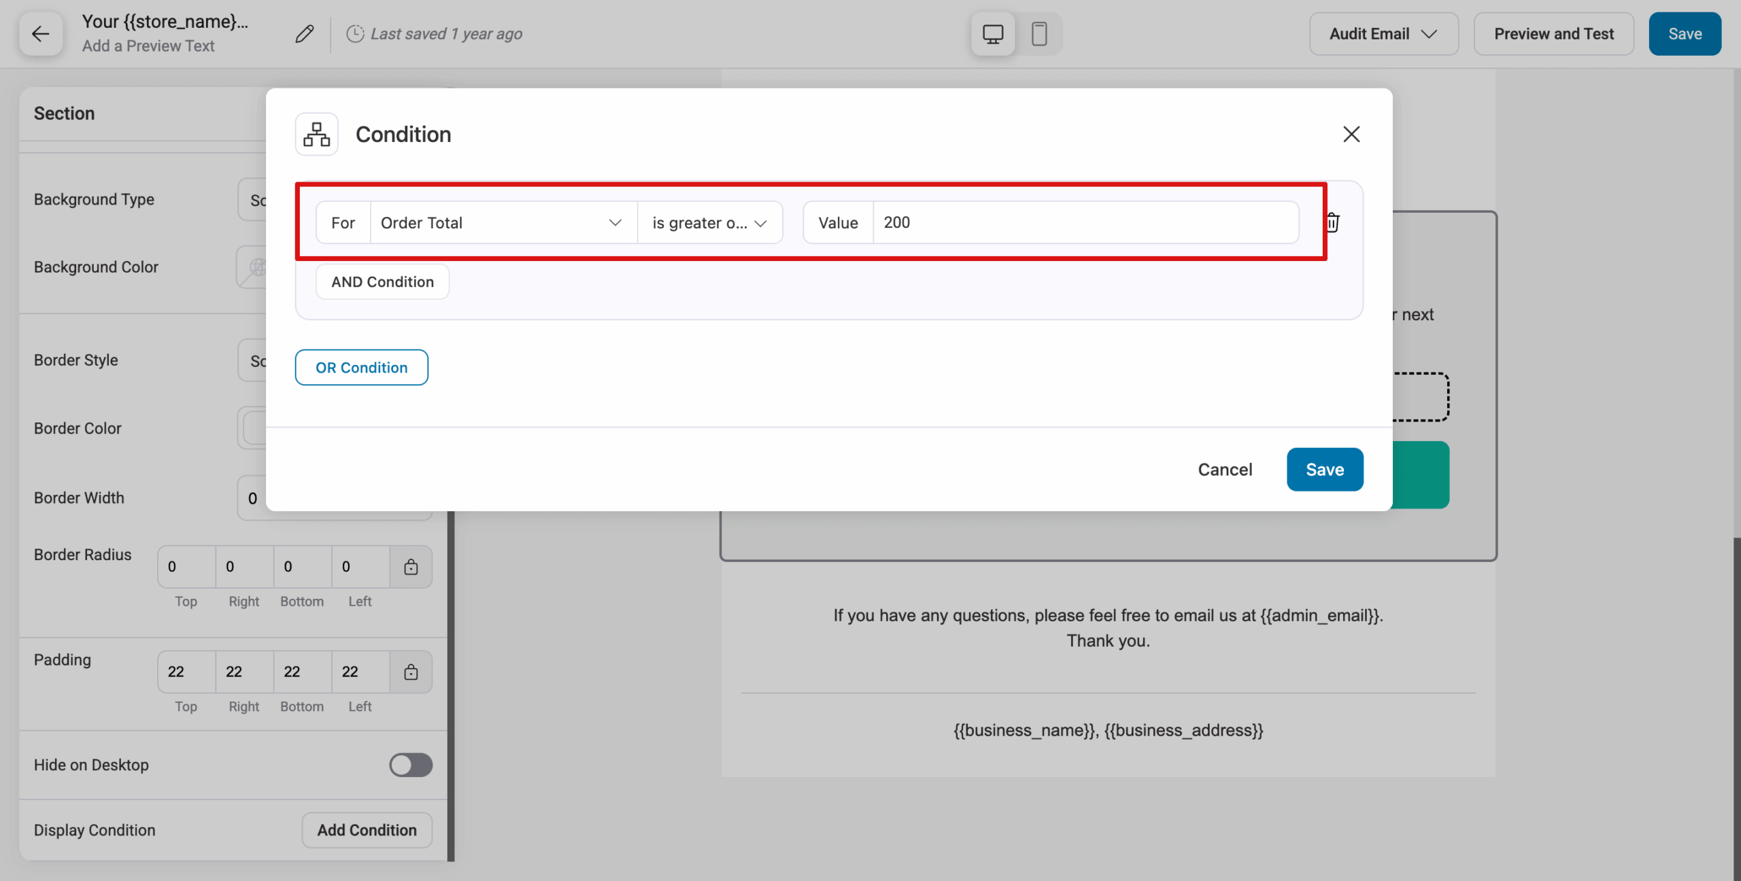Click the back arrow button
Screen dimensions: 1741x881
[41, 33]
